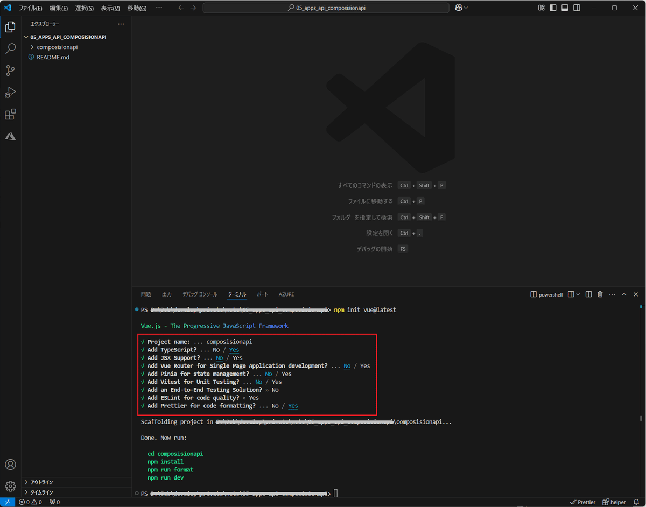Open the Extensions view
646x507 pixels.
point(10,114)
